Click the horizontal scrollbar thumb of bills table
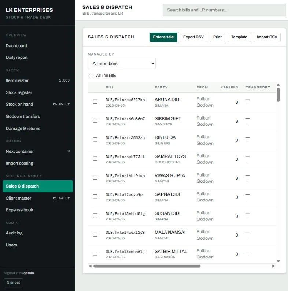Screen dimensions: 288x291 pos(147,266)
